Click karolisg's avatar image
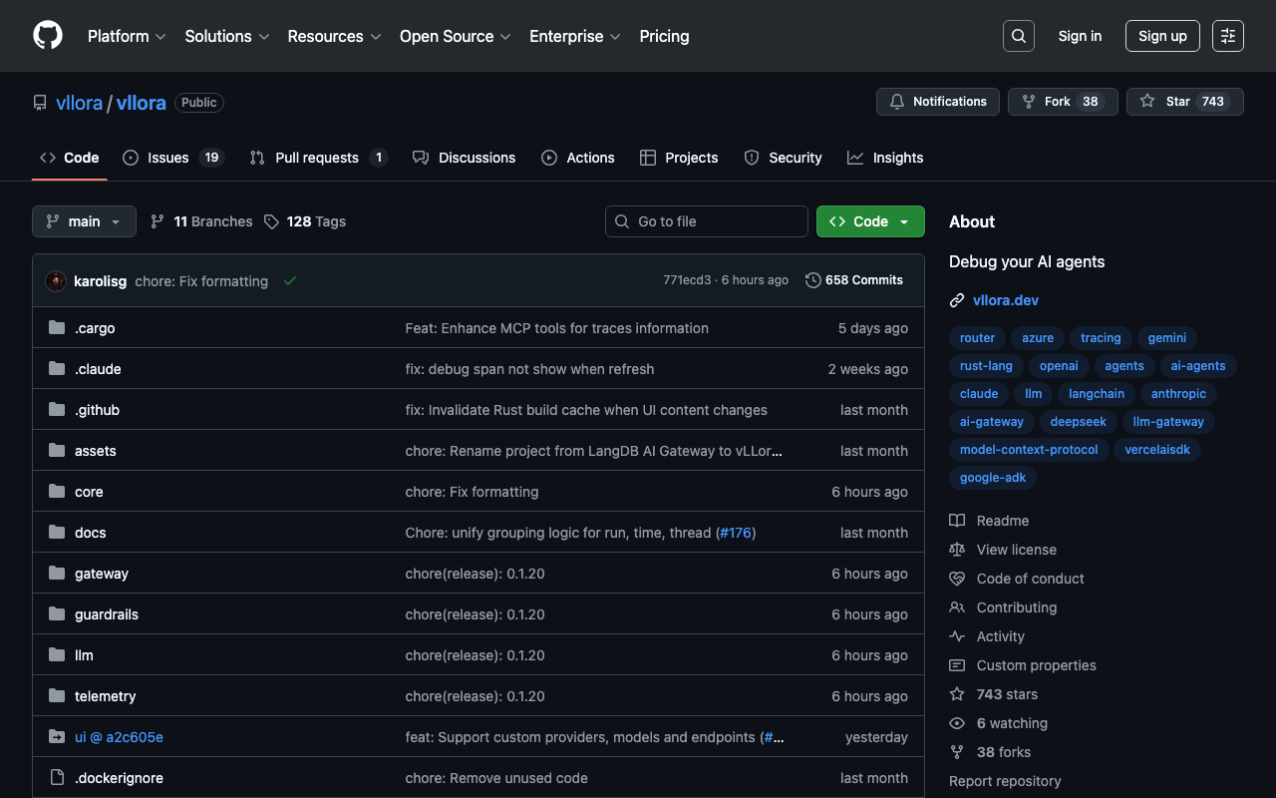The image size is (1276, 798). coord(56,281)
